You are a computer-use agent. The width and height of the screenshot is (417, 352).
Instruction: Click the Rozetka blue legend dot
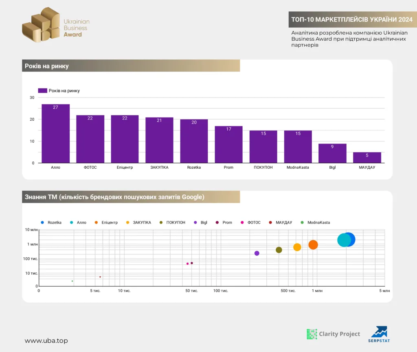coord(42,222)
